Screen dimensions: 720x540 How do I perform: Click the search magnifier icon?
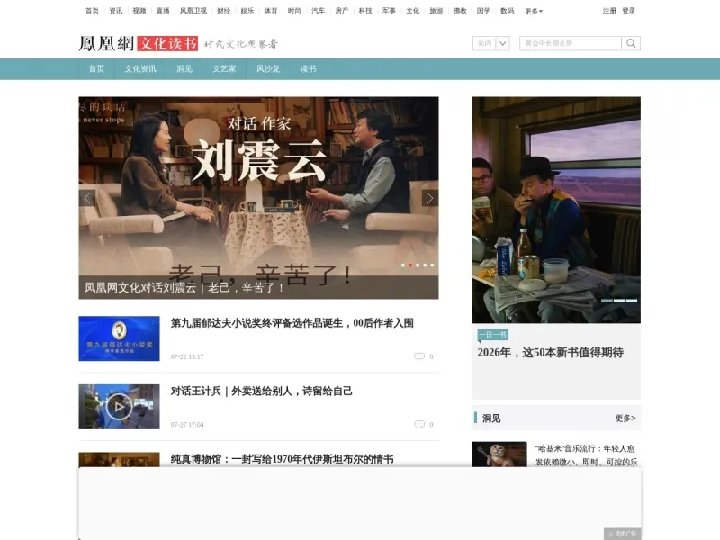(631, 43)
